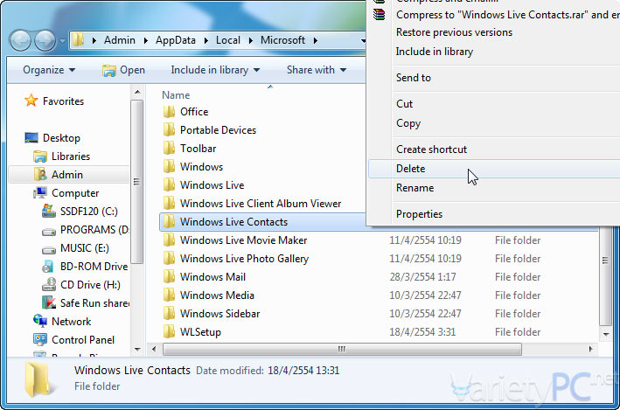
Task: Click date 18/4/2554 3:31 of WLSetup row
Action: click(422, 332)
